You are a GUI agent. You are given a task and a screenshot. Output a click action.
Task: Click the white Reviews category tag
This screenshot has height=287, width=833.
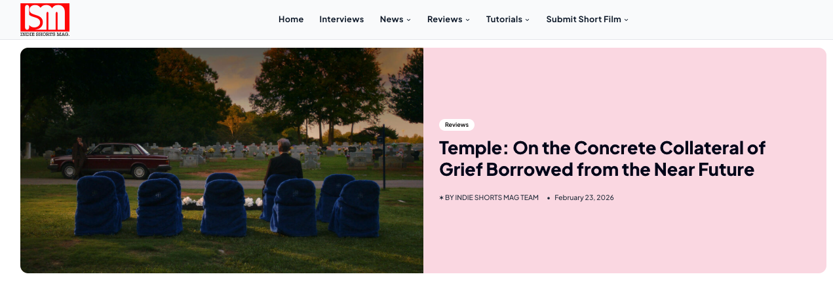coord(457,125)
